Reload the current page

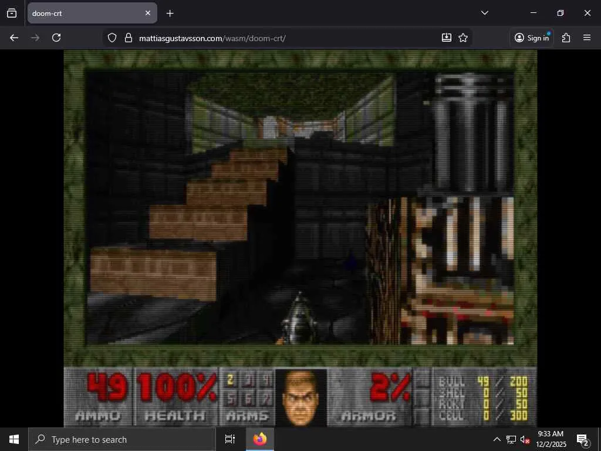pyautogui.click(x=56, y=38)
